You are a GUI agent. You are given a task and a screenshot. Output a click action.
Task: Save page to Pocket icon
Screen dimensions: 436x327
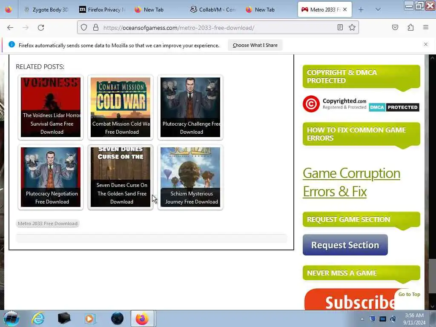coord(395,27)
